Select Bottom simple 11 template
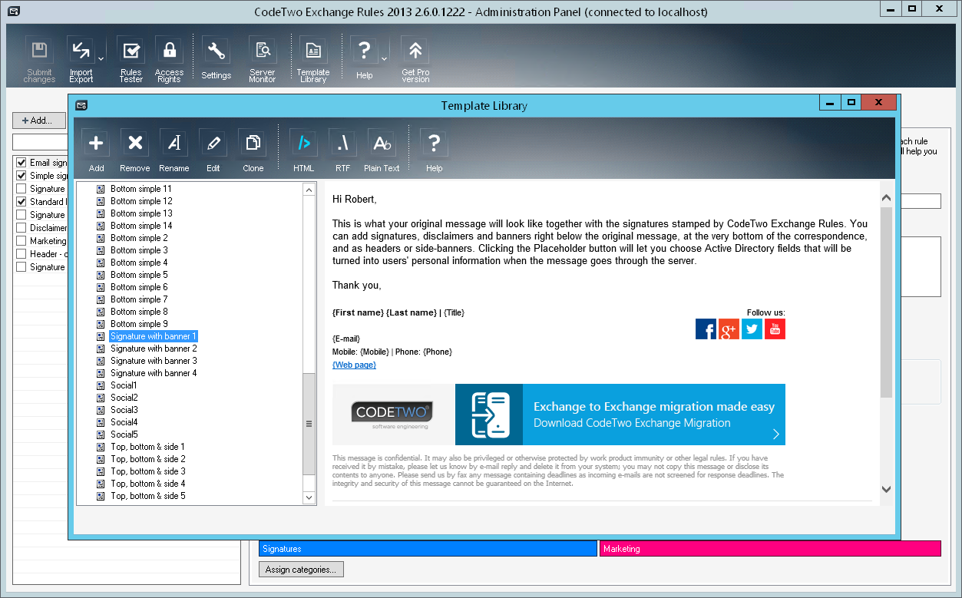Image resolution: width=962 pixels, height=598 pixels. click(x=140, y=189)
